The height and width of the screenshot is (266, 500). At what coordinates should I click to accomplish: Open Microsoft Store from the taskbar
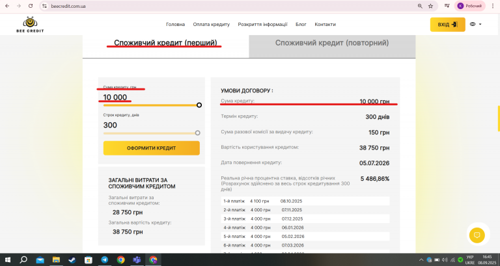tap(89, 260)
